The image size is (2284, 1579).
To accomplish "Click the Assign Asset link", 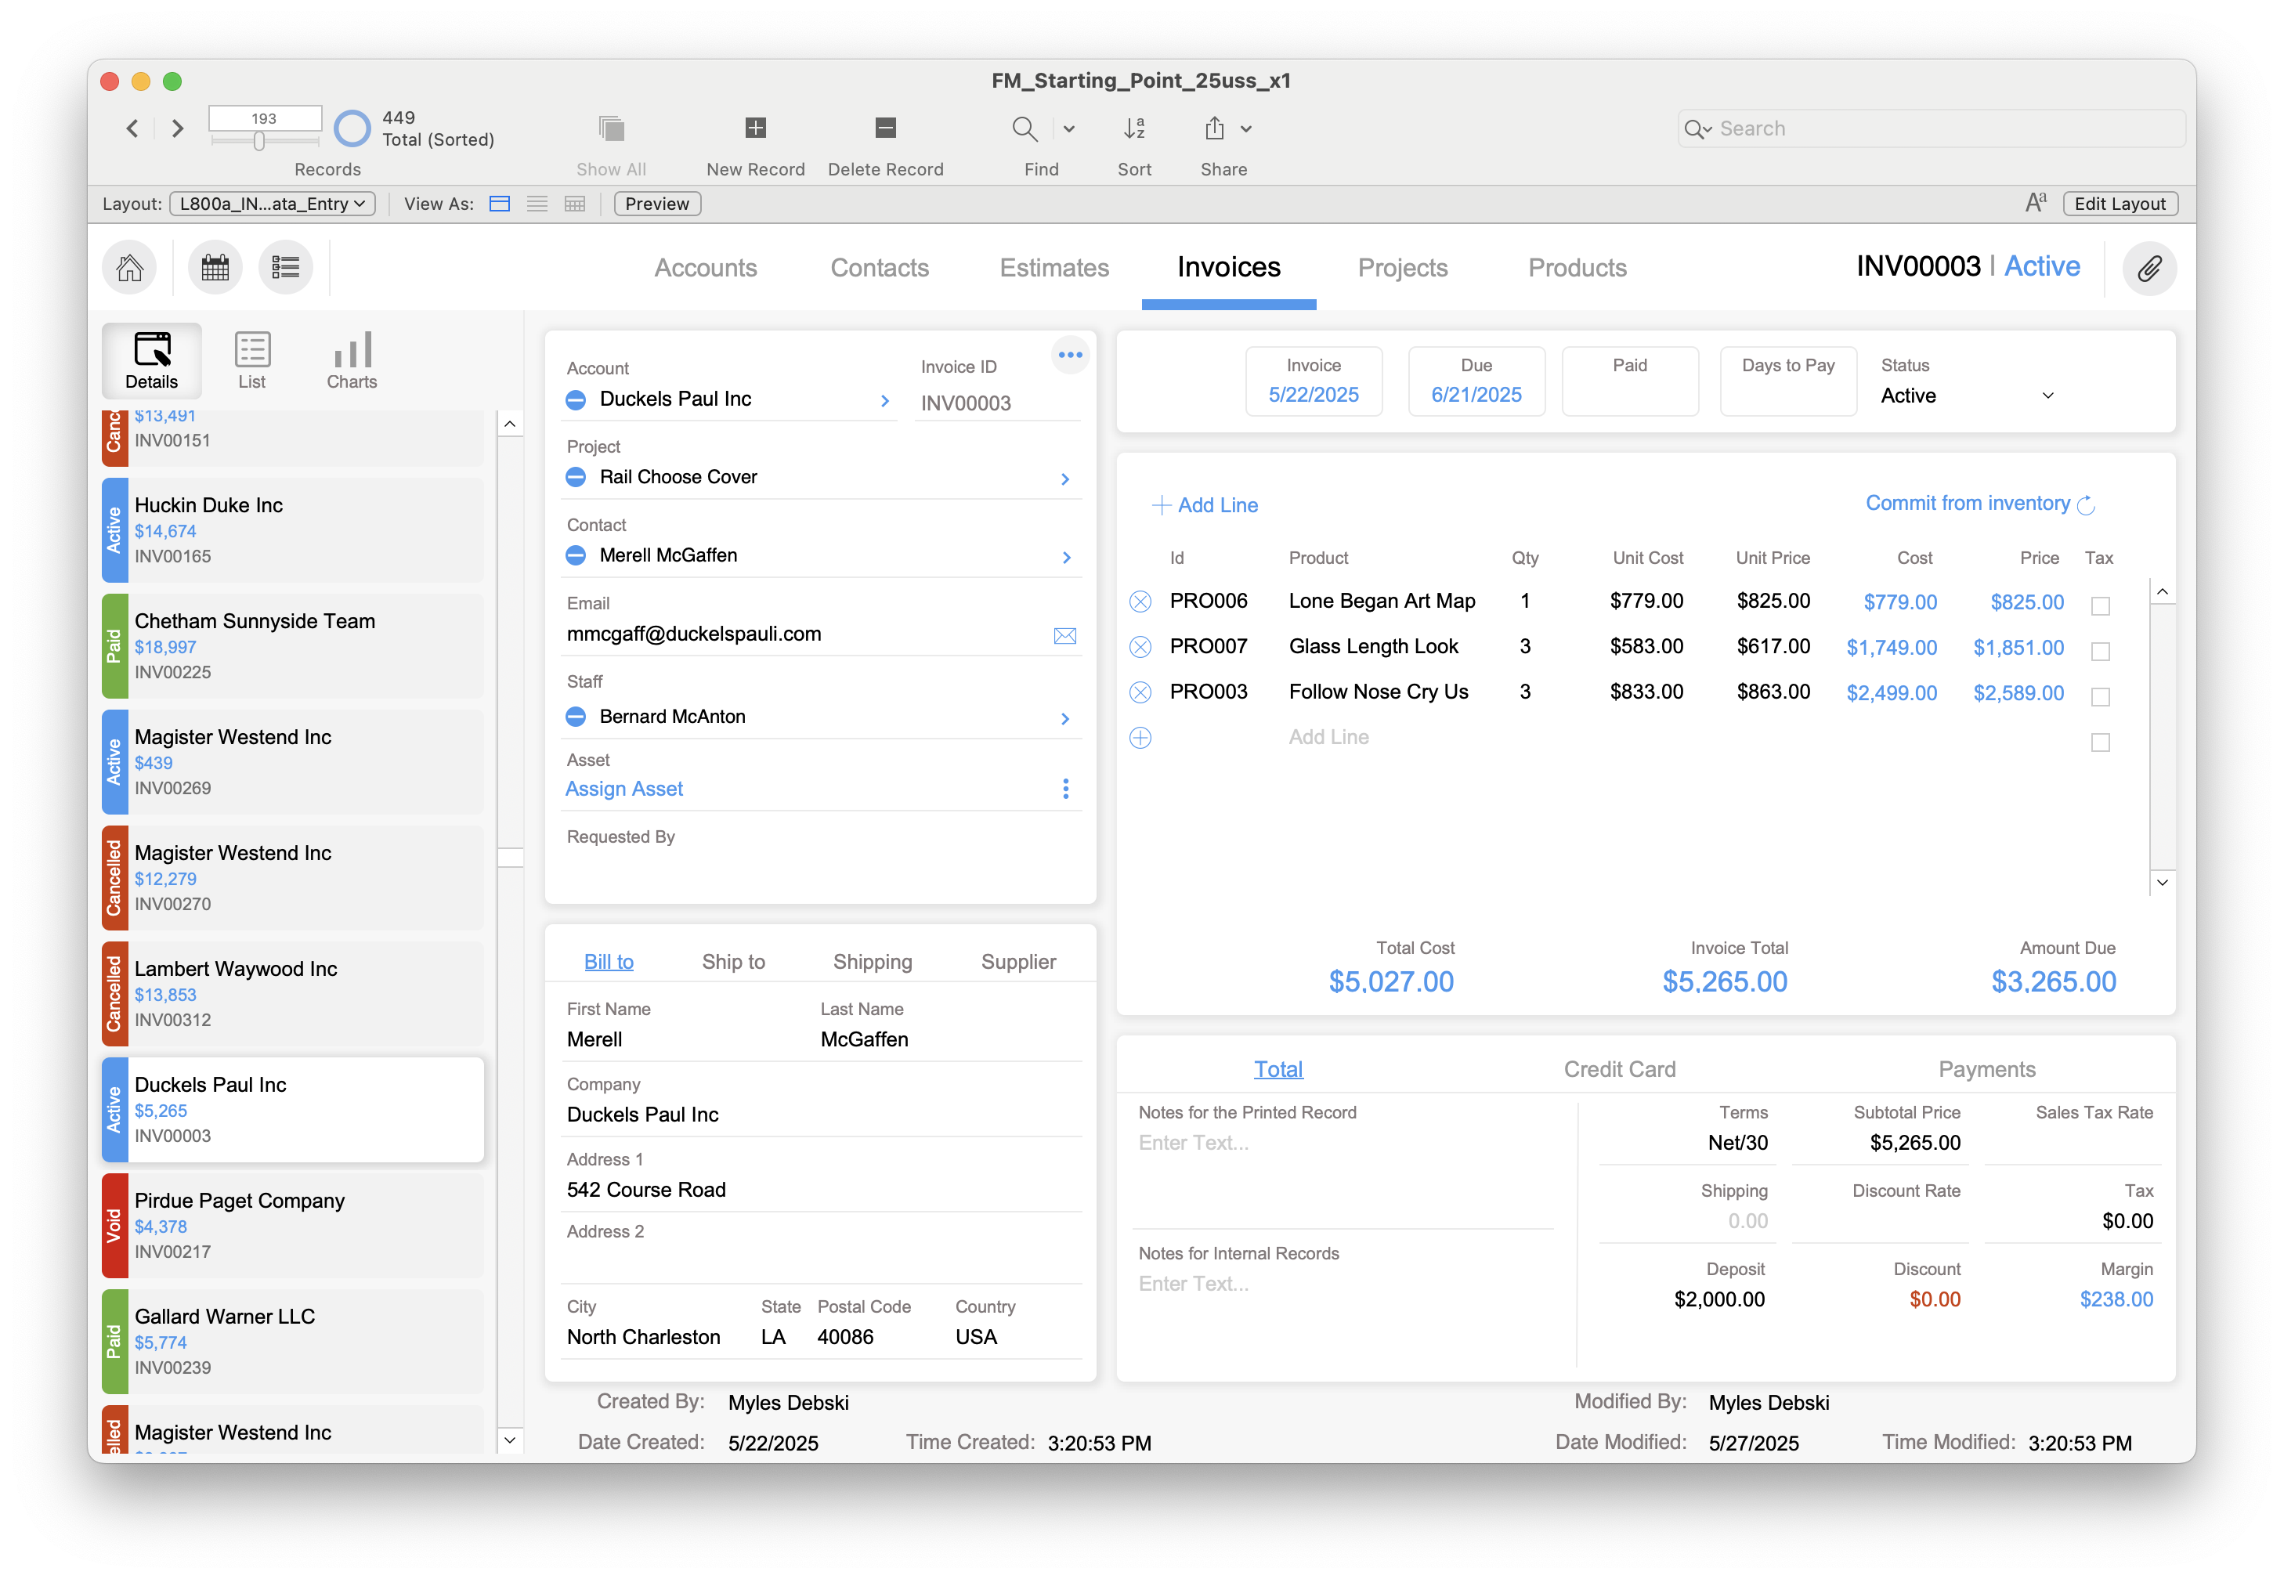I will 624,789.
